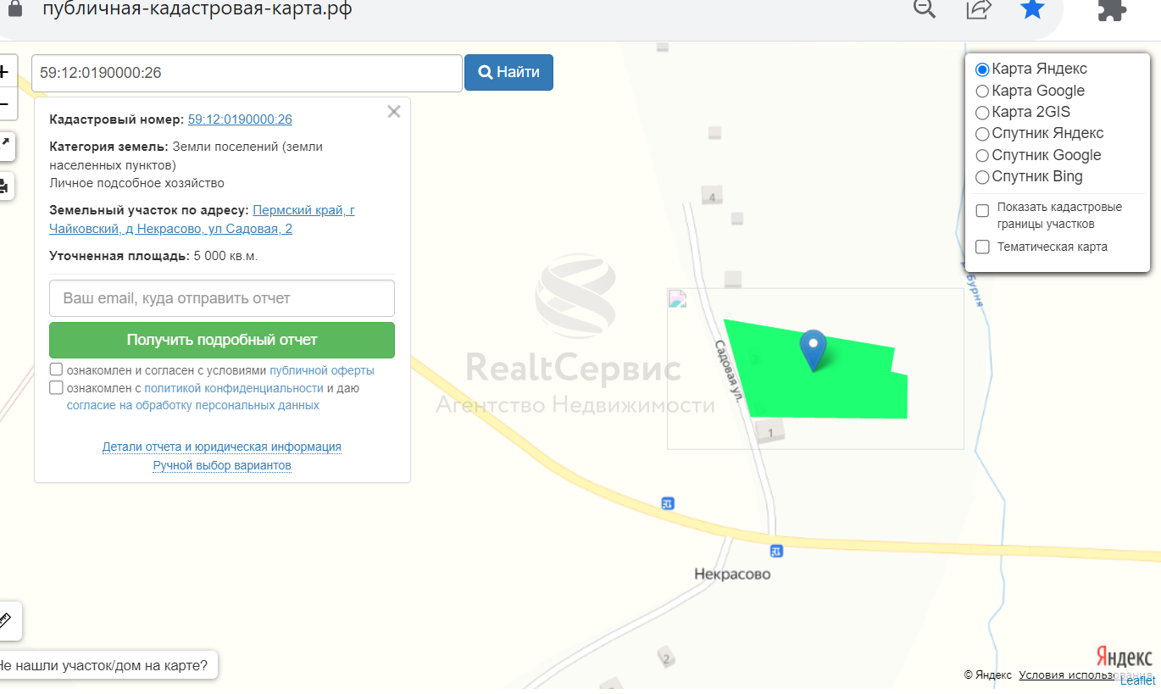
Task: Select the Карта Google radio option
Action: (x=982, y=91)
